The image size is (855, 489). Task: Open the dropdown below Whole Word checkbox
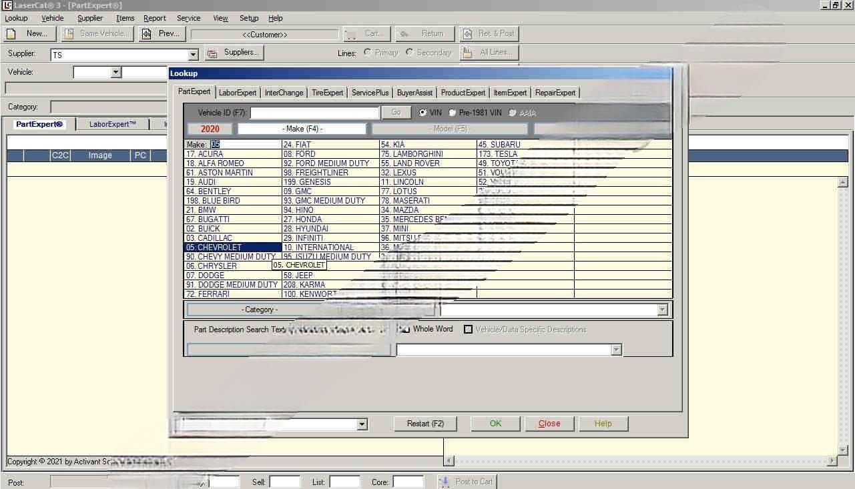616,350
